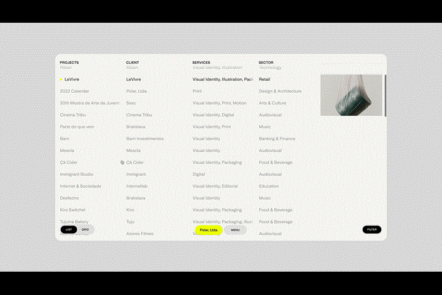The width and height of the screenshot is (442, 295).
Task: Click the yellow Polar, Ltda. button
Action: (209, 230)
